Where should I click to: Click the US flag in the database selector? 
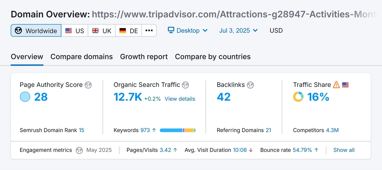68,31
